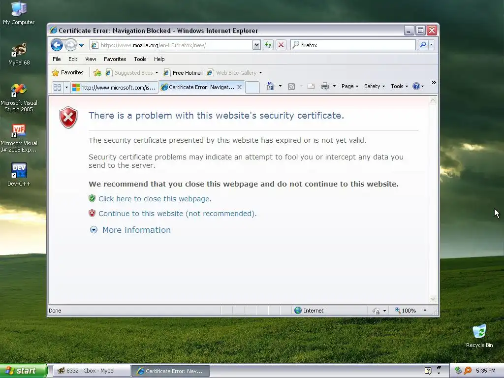Go to the Home page icon
Viewport: 504px width, 378px height.
click(271, 86)
